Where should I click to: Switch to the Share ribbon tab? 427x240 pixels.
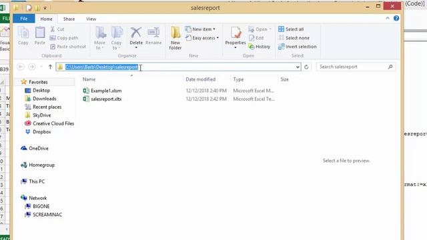69,19
